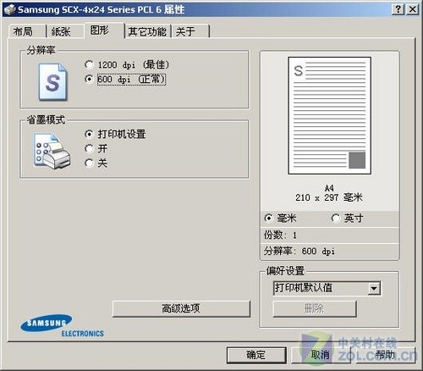Click the question mark help button
This screenshot has width=423, height=371.
pyautogui.click(x=398, y=9)
